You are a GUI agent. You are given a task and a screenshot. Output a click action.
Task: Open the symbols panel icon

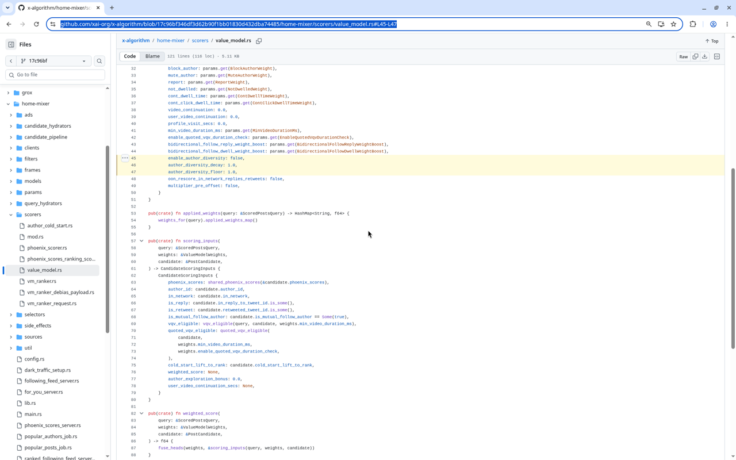click(x=717, y=56)
